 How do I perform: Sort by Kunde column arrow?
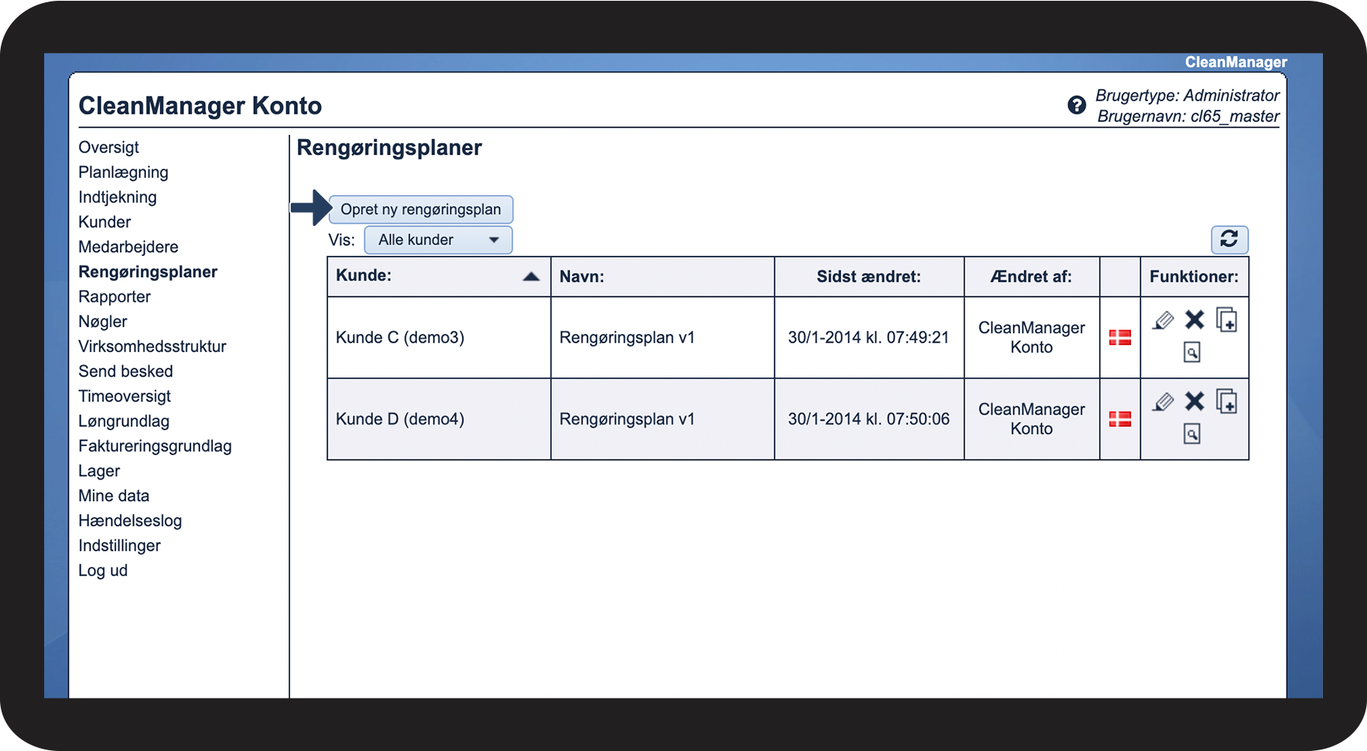[531, 277]
